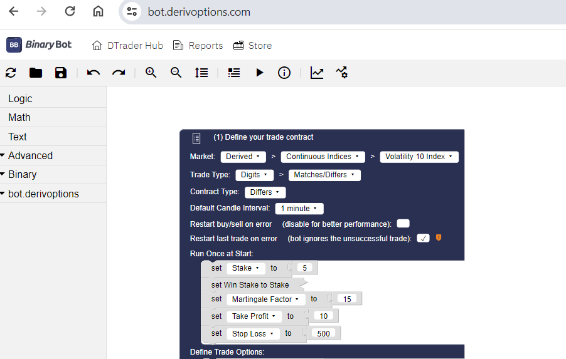
Task: Uncheck Restart last trade on error
Action: pos(423,238)
